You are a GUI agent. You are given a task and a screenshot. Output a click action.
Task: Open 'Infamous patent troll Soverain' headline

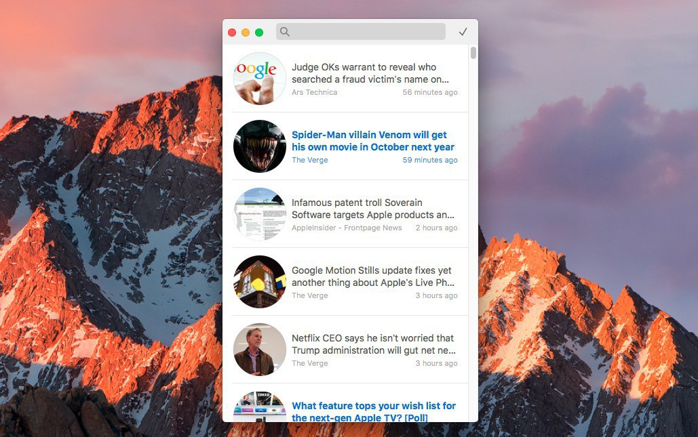(373, 209)
